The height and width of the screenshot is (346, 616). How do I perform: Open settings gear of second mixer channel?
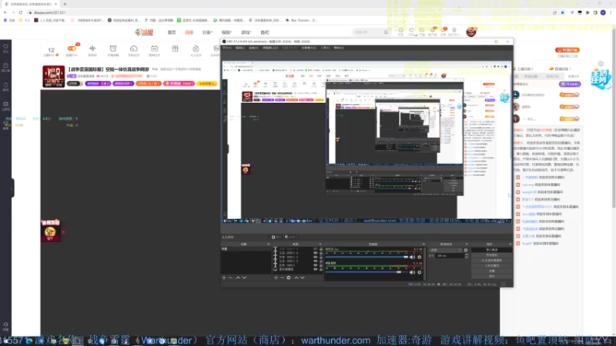coord(420,272)
